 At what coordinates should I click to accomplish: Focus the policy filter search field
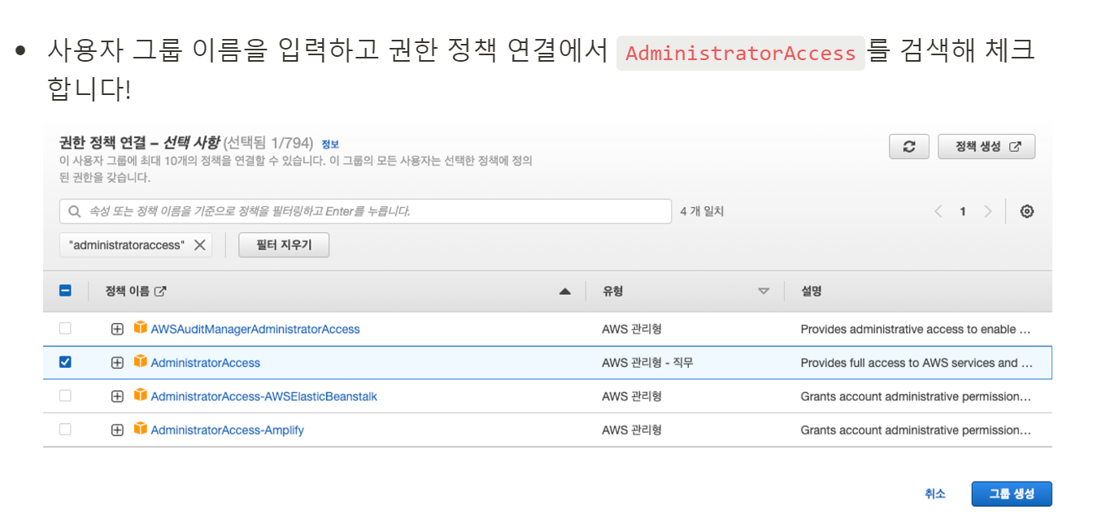pyautogui.click(x=366, y=211)
